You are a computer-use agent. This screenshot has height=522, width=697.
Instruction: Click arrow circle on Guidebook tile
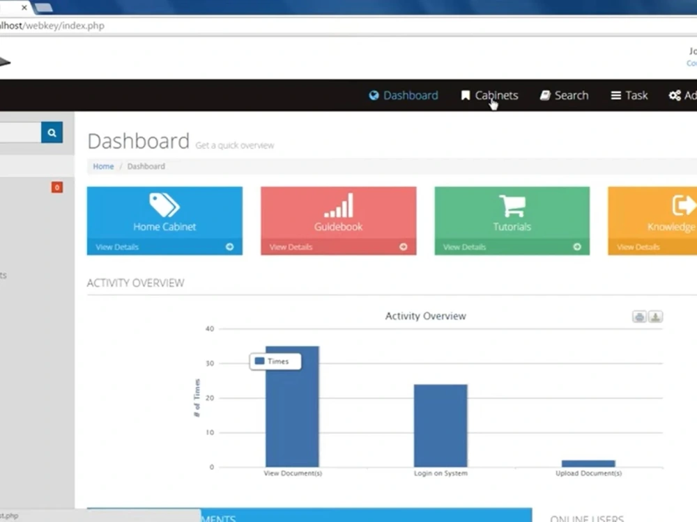point(403,247)
